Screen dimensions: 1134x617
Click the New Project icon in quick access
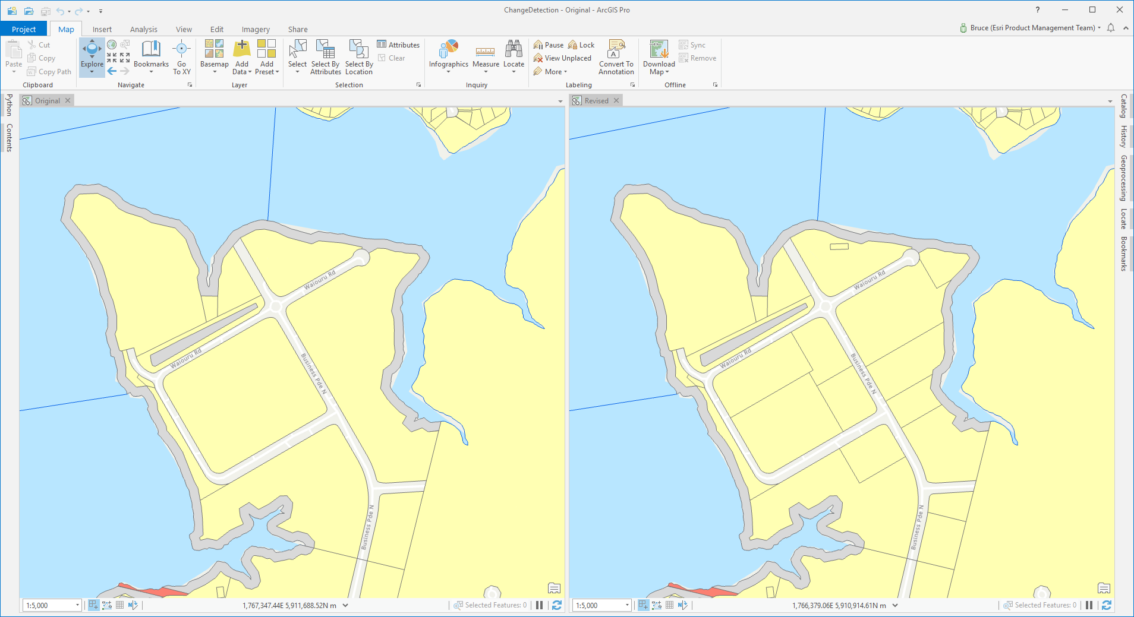click(x=12, y=11)
